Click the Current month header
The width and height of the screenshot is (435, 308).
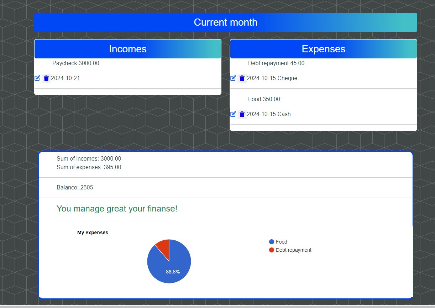pyautogui.click(x=225, y=22)
